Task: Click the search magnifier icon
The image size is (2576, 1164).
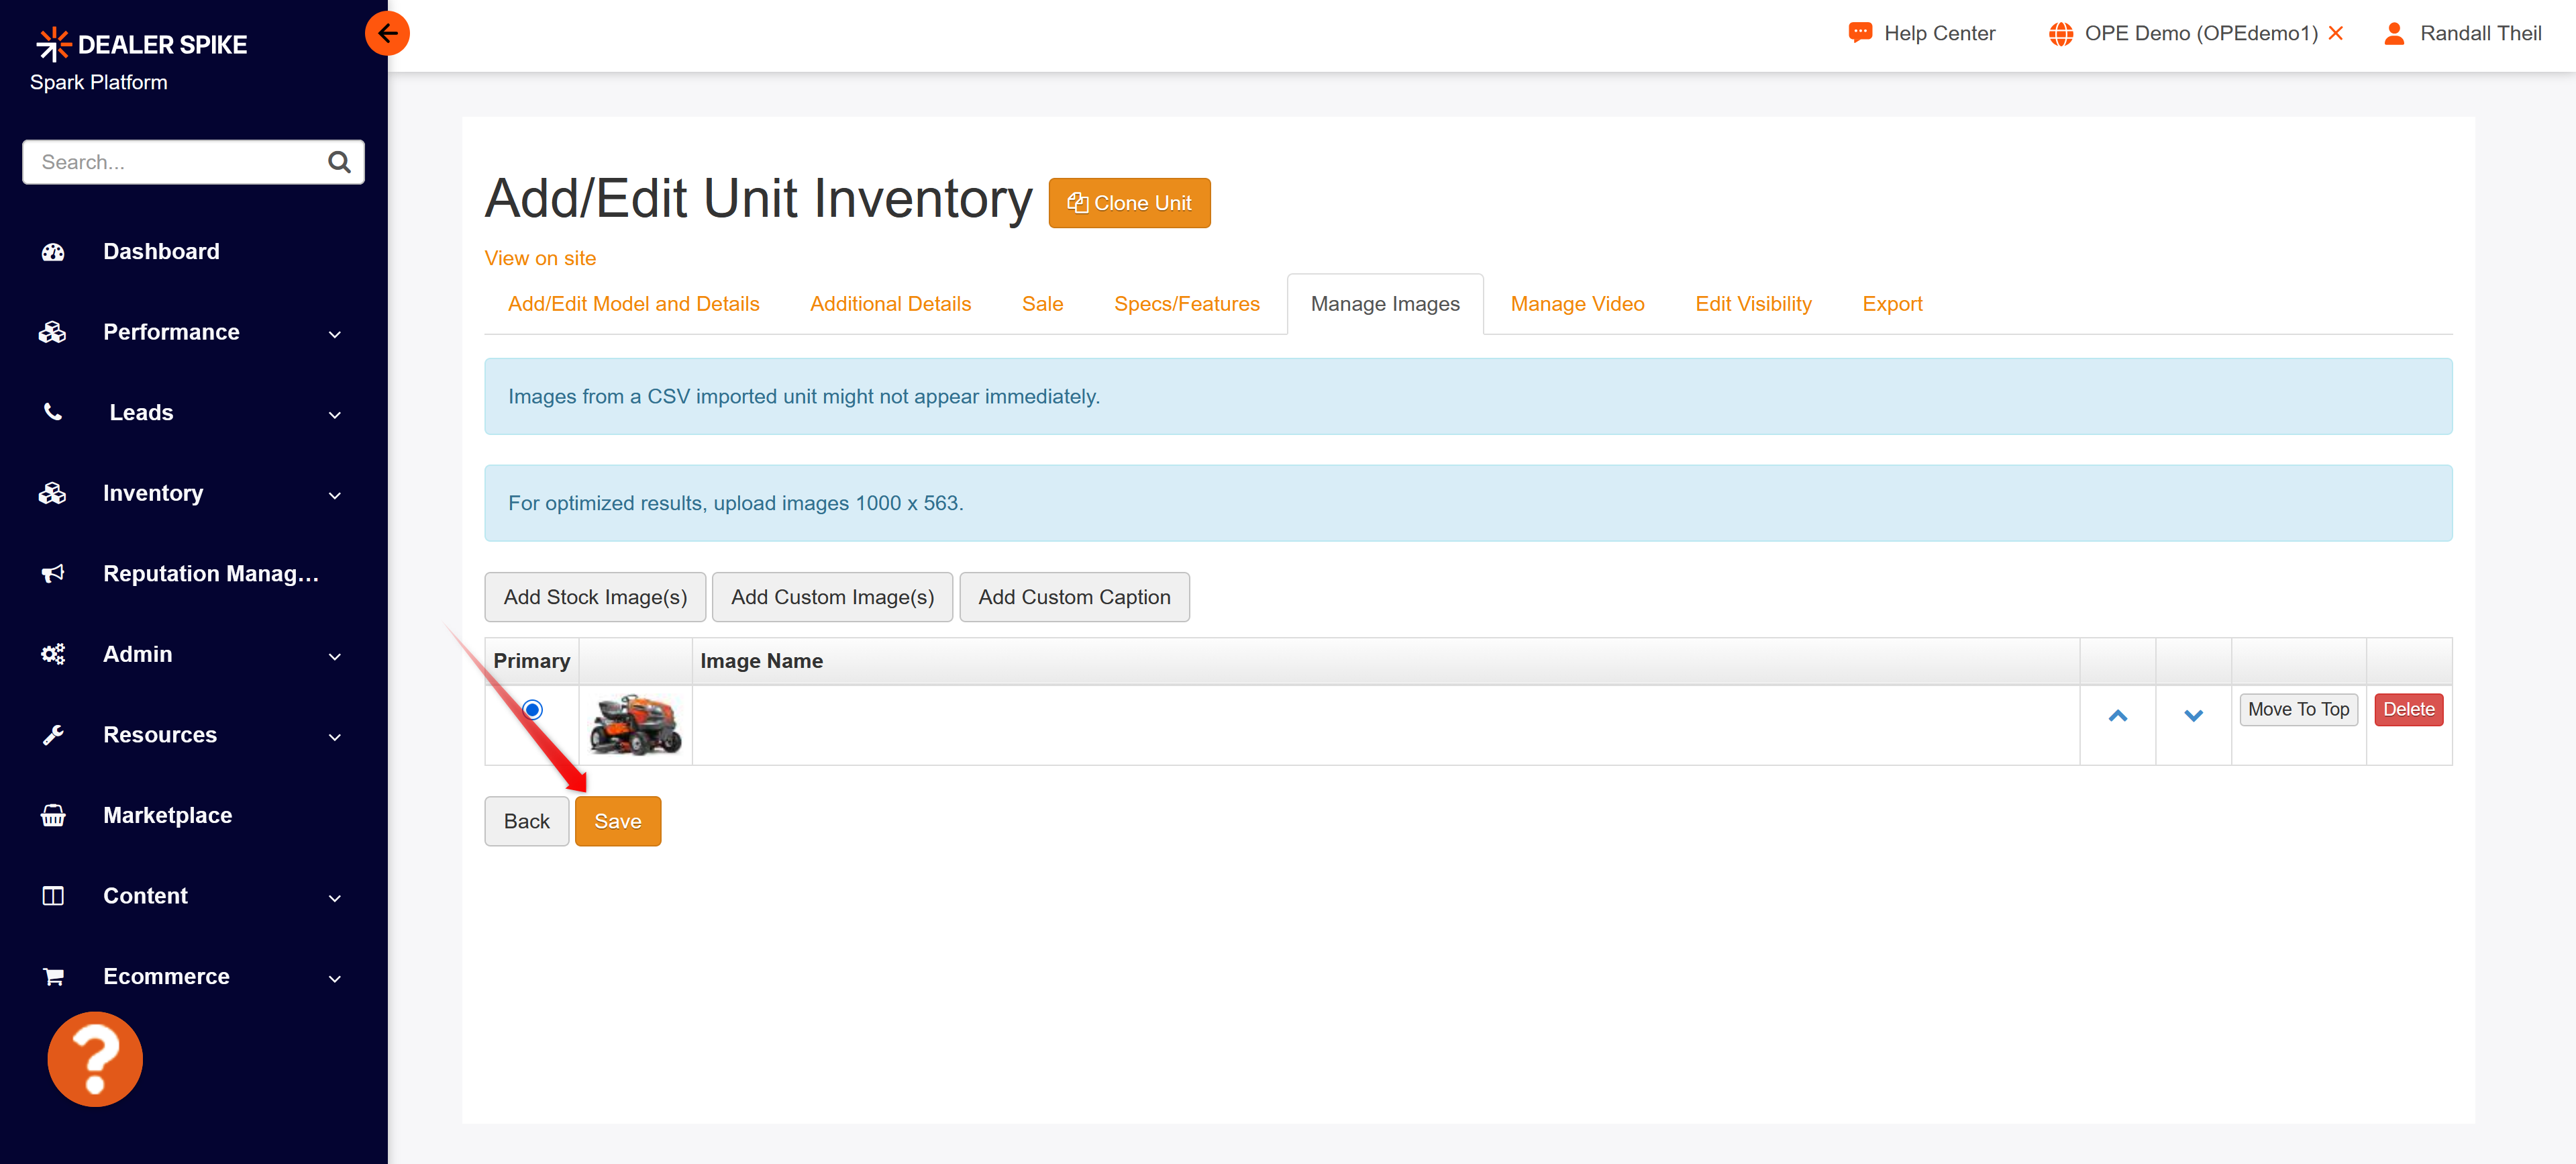Action: [339, 162]
